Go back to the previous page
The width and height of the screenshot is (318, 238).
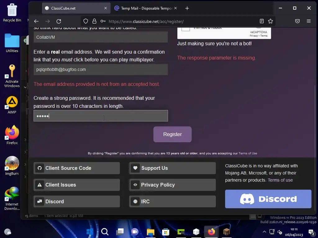coord(36,21)
